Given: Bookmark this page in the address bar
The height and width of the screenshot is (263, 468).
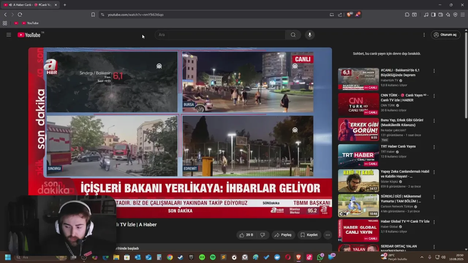Looking at the screenshot, I should click(x=93, y=15).
